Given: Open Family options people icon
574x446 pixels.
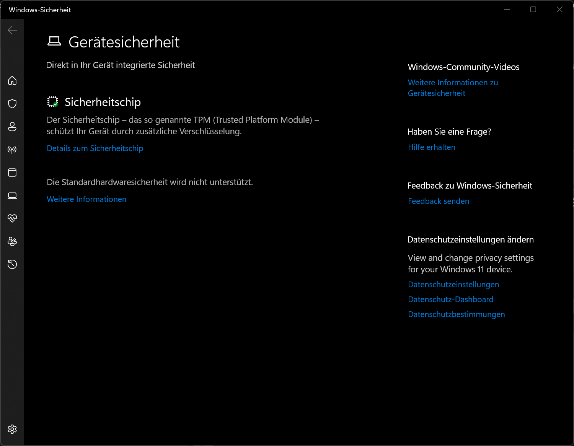Looking at the screenshot, I should 12,241.
